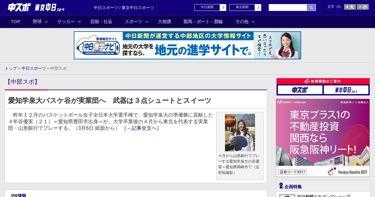This screenshot has width=375, height=197.
Task: Click the 東京中日スポーツ logo in header
Action: 50,8
